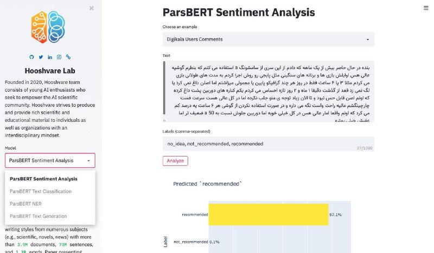Open the website chain-link icon

68,57
